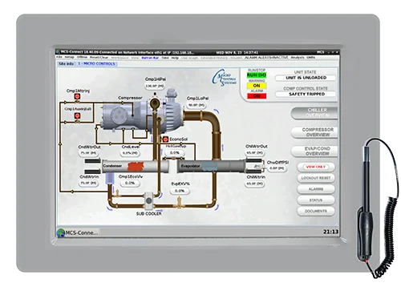This screenshot has height=299, width=401.
Task: Click the Cmp1LoPsi pressure value box
Action: [196, 105]
